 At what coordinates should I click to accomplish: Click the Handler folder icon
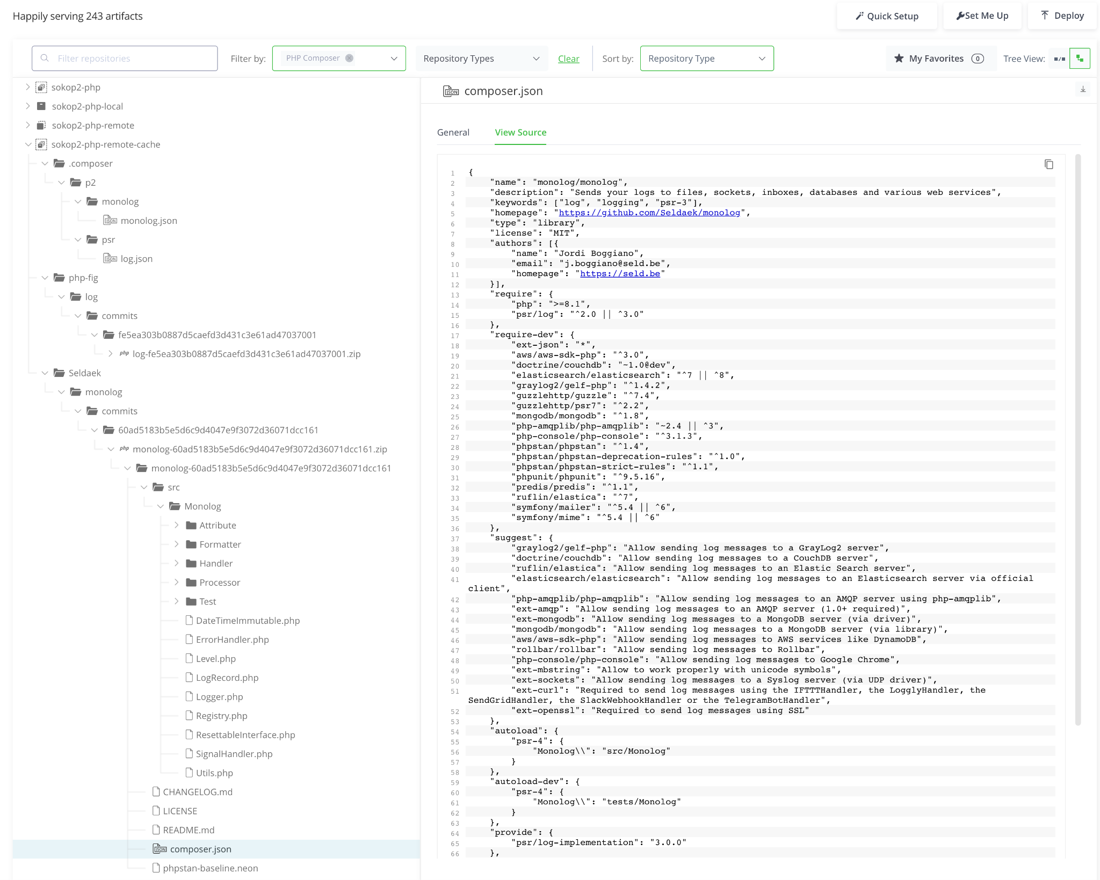pos(191,563)
